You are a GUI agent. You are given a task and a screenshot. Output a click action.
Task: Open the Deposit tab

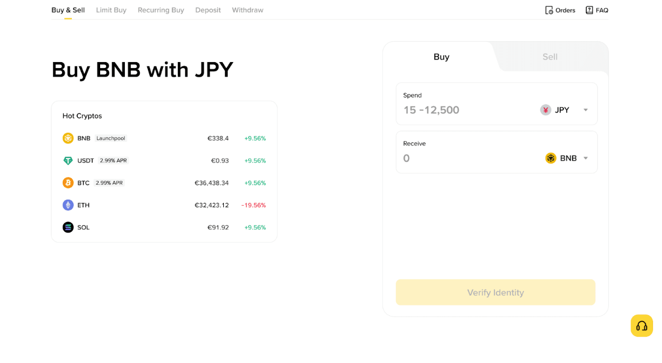point(208,10)
